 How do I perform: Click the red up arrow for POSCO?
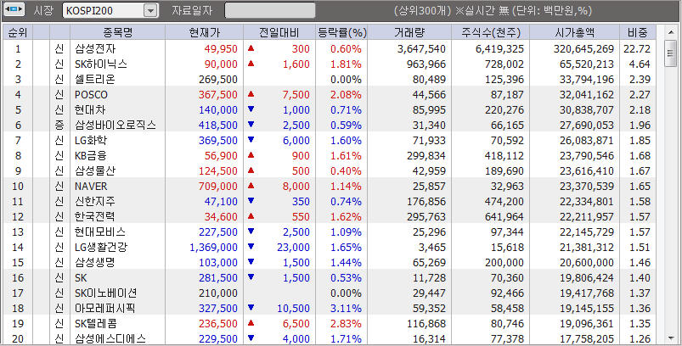[251, 94]
